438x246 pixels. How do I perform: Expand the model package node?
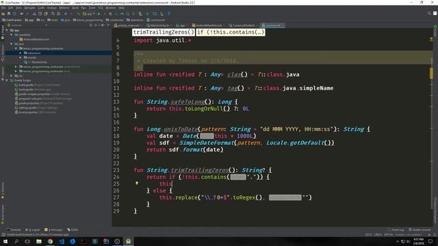click(21, 57)
